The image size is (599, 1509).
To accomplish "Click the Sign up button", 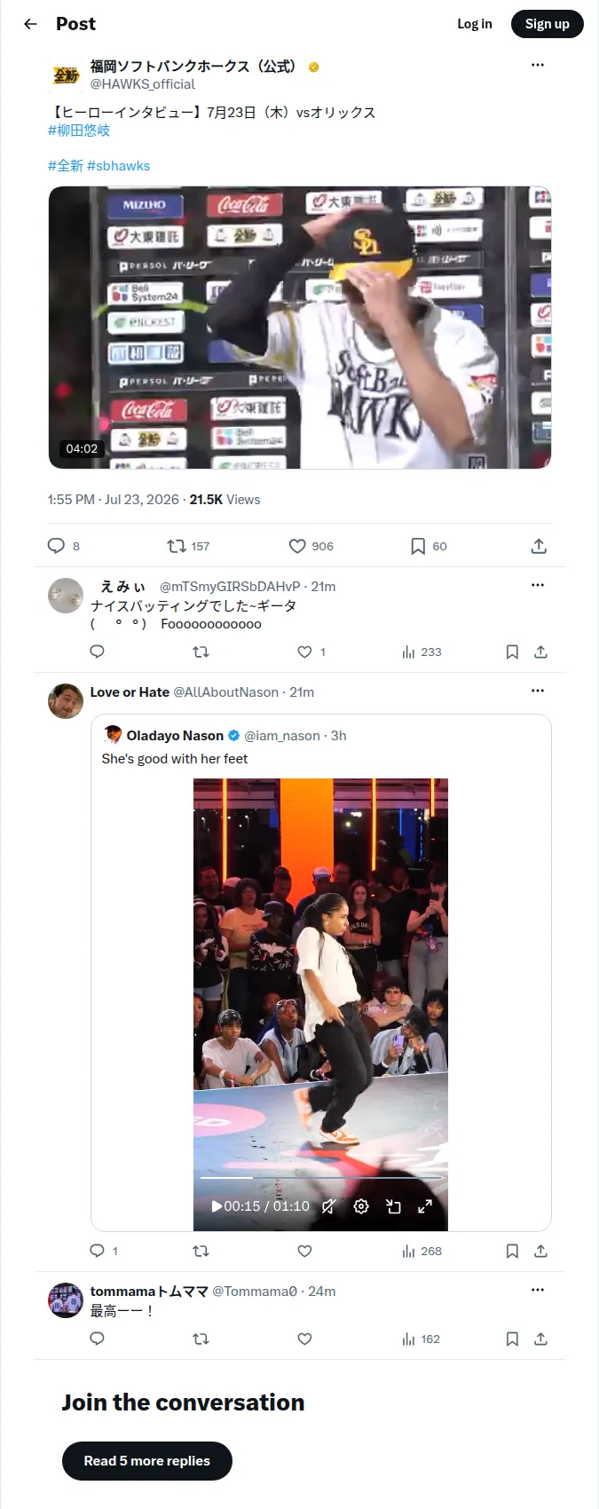I will coord(548,24).
